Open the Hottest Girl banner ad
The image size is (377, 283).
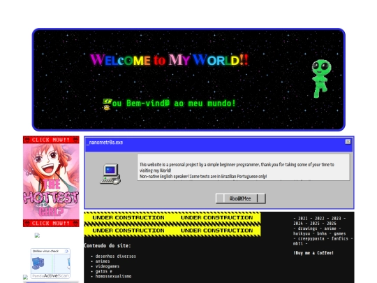coord(51,181)
